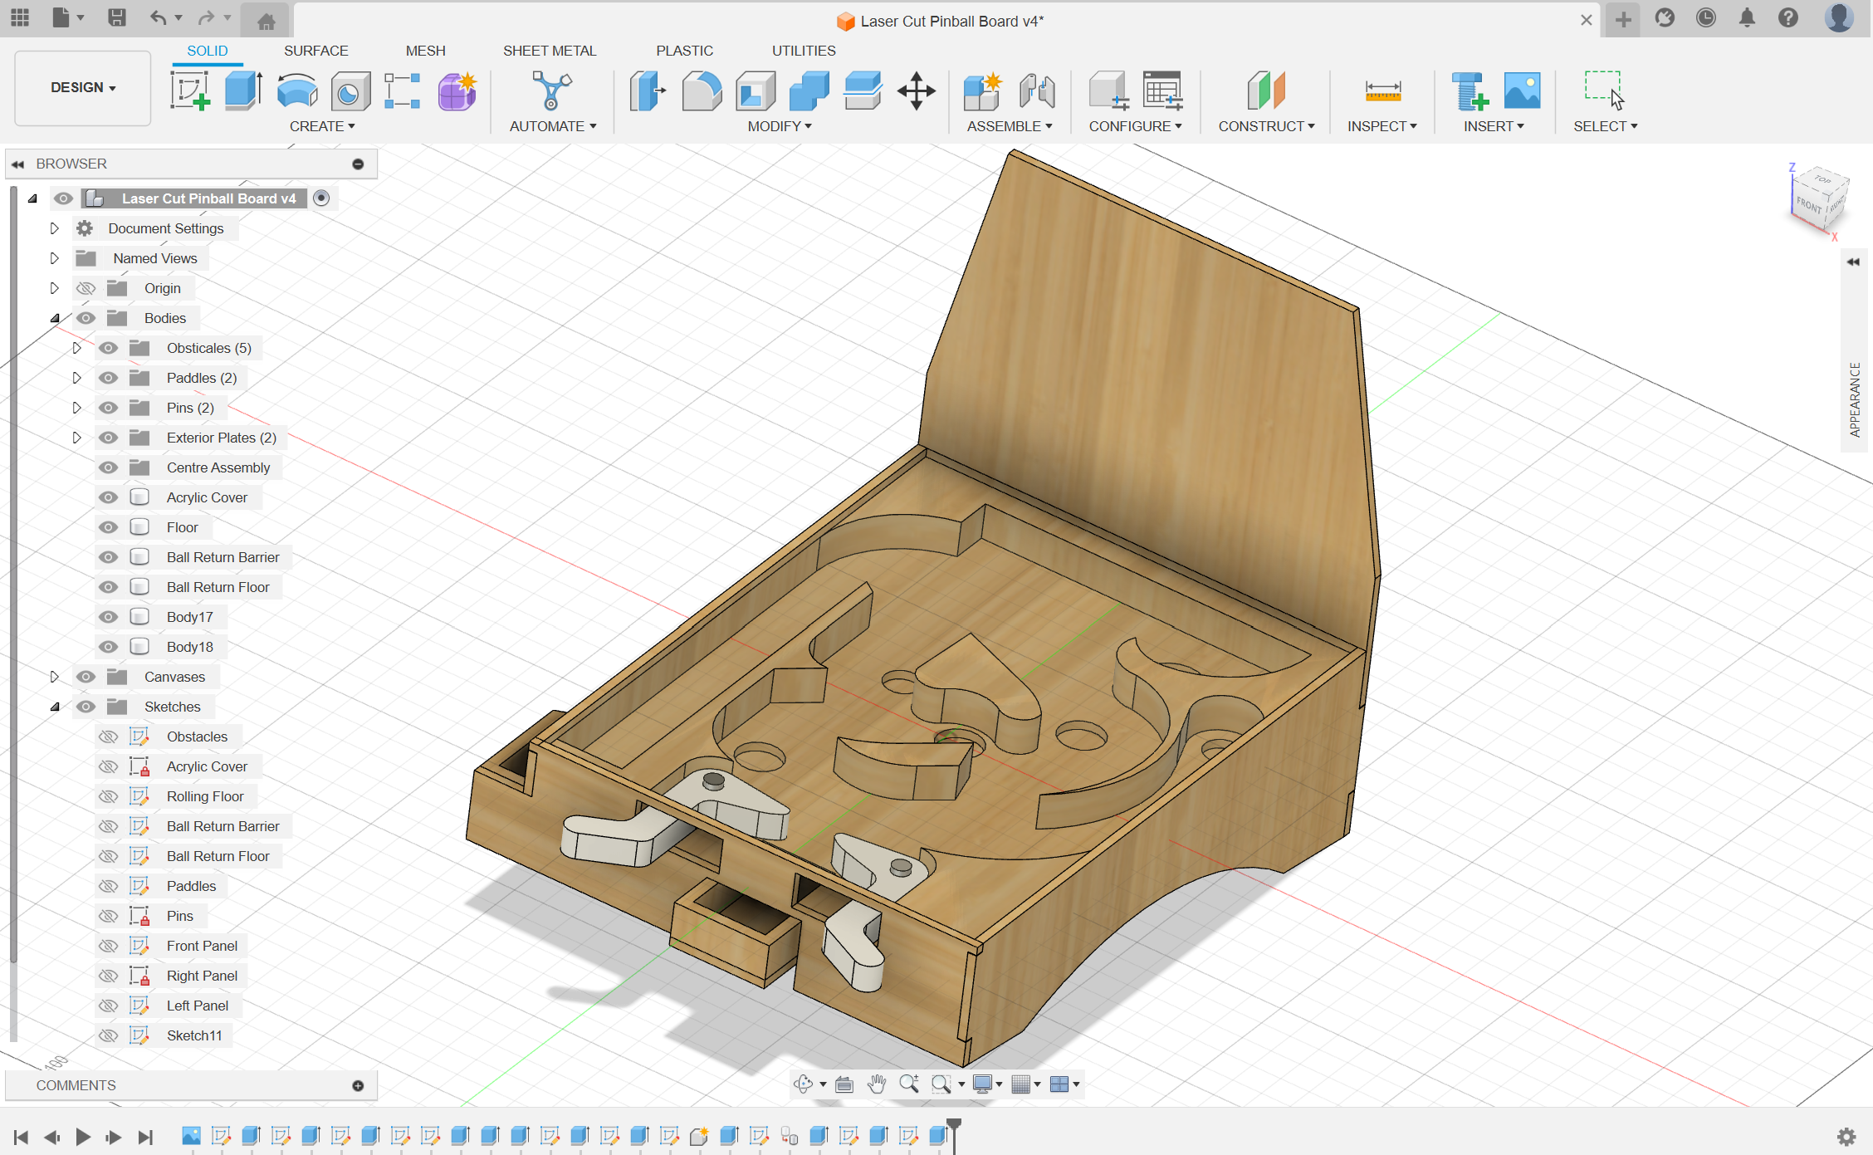This screenshot has width=1873, height=1155.
Task: Click the Extrude tool icon
Action: [243, 91]
